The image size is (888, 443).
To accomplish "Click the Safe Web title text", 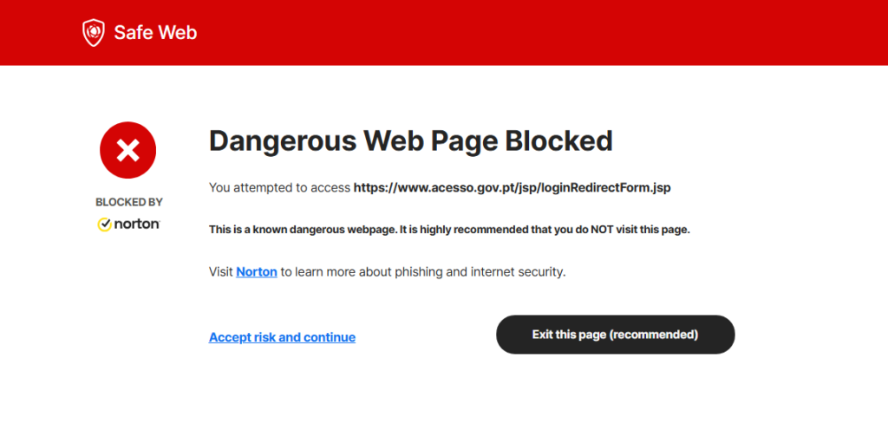I will tap(155, 33).
